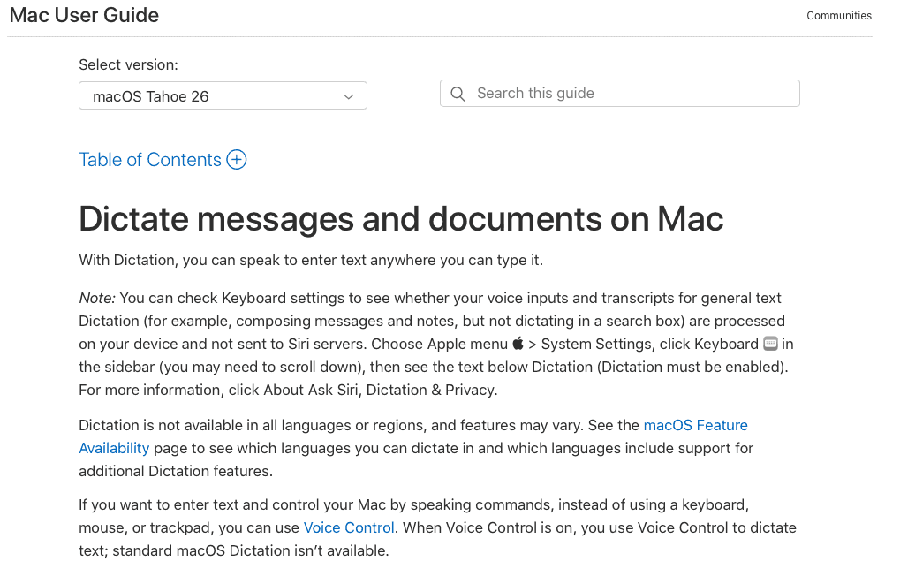Image resolution: width=900 pixels, height=584 pixels.
Task: Click the Mac User Guide title
Action: (x=85, y=15)
